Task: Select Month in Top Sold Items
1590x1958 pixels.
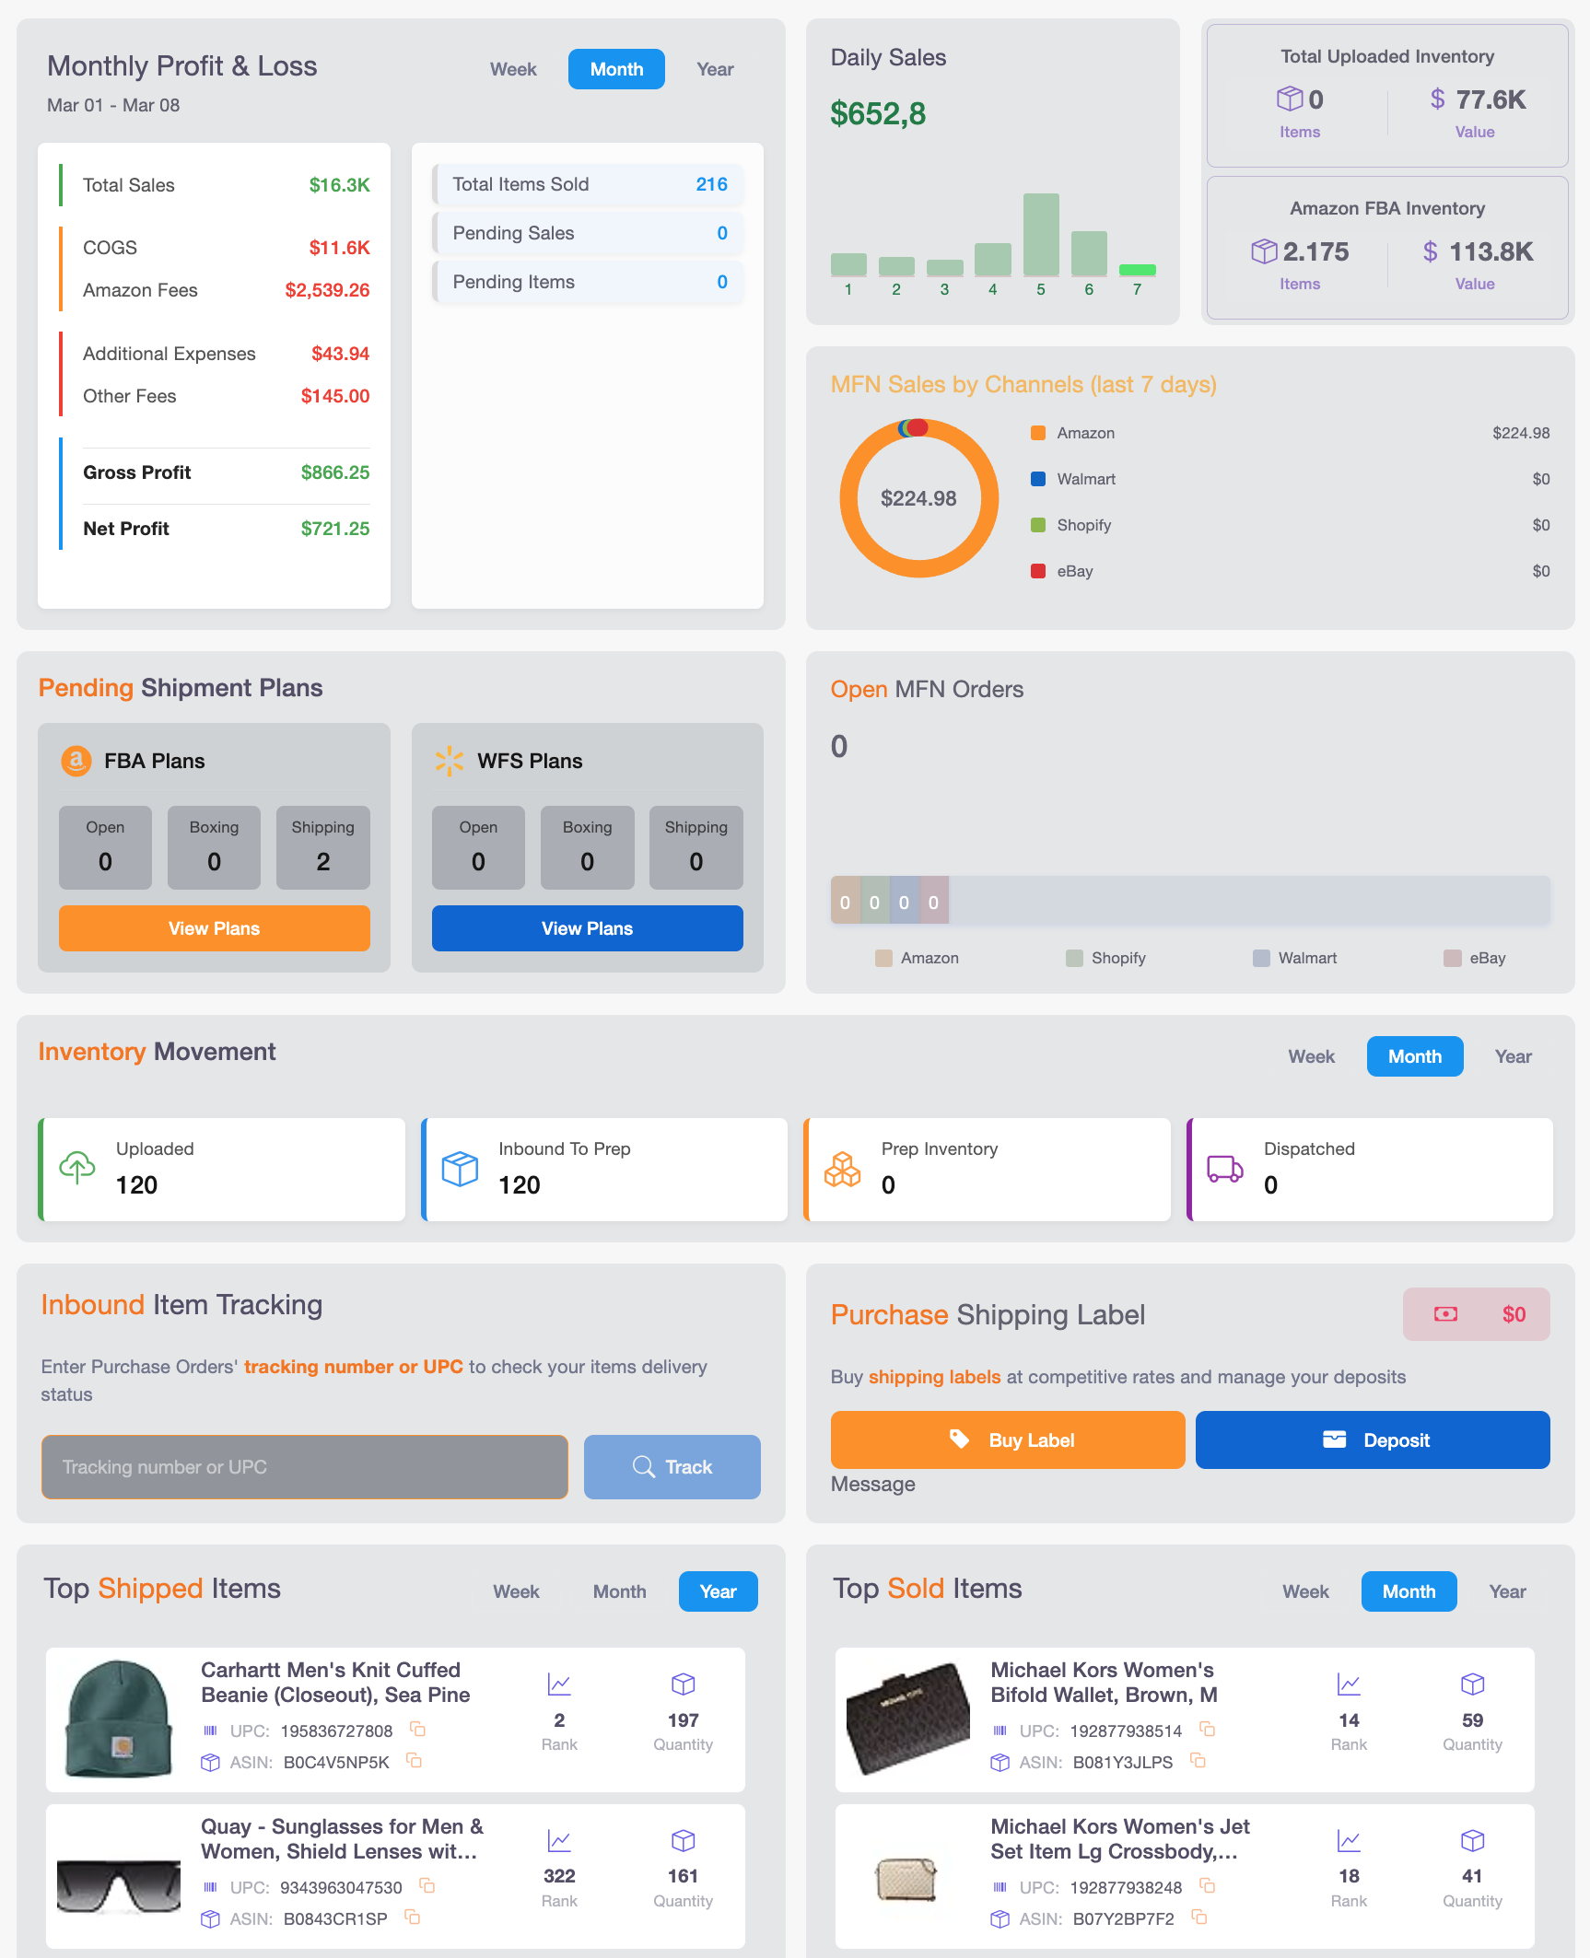Action: point(1409,1591)
